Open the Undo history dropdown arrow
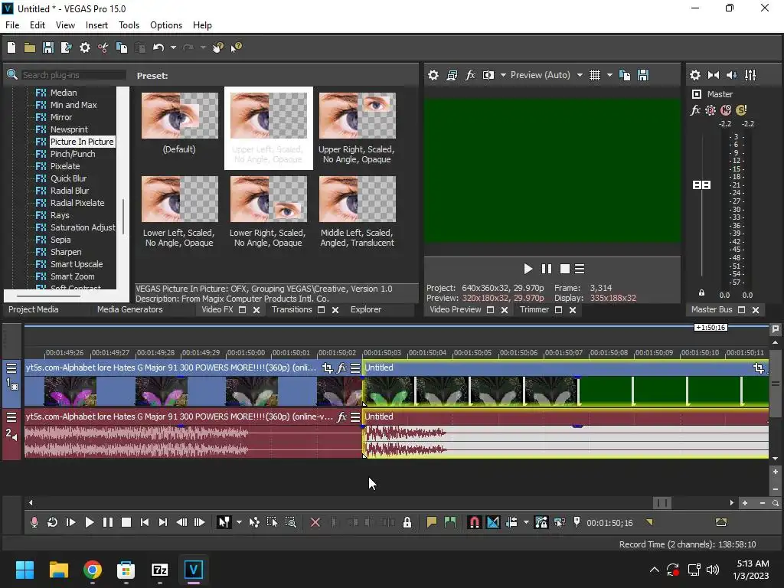The width and height of the screenshot is (784, 588). 173,47
